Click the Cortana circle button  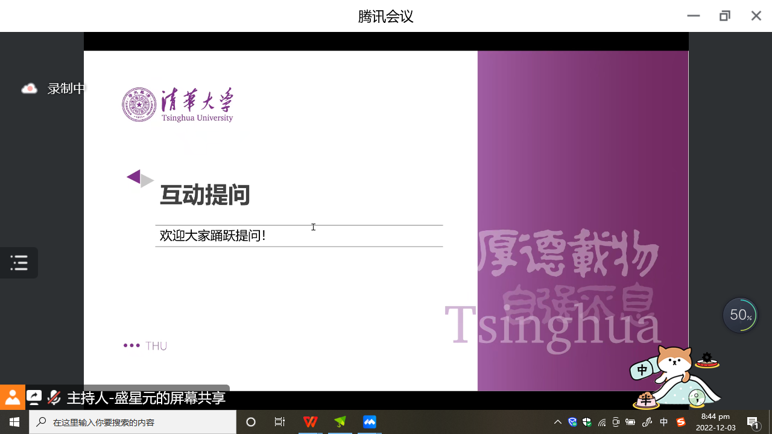pyautogui.click(x=251, y=422)
